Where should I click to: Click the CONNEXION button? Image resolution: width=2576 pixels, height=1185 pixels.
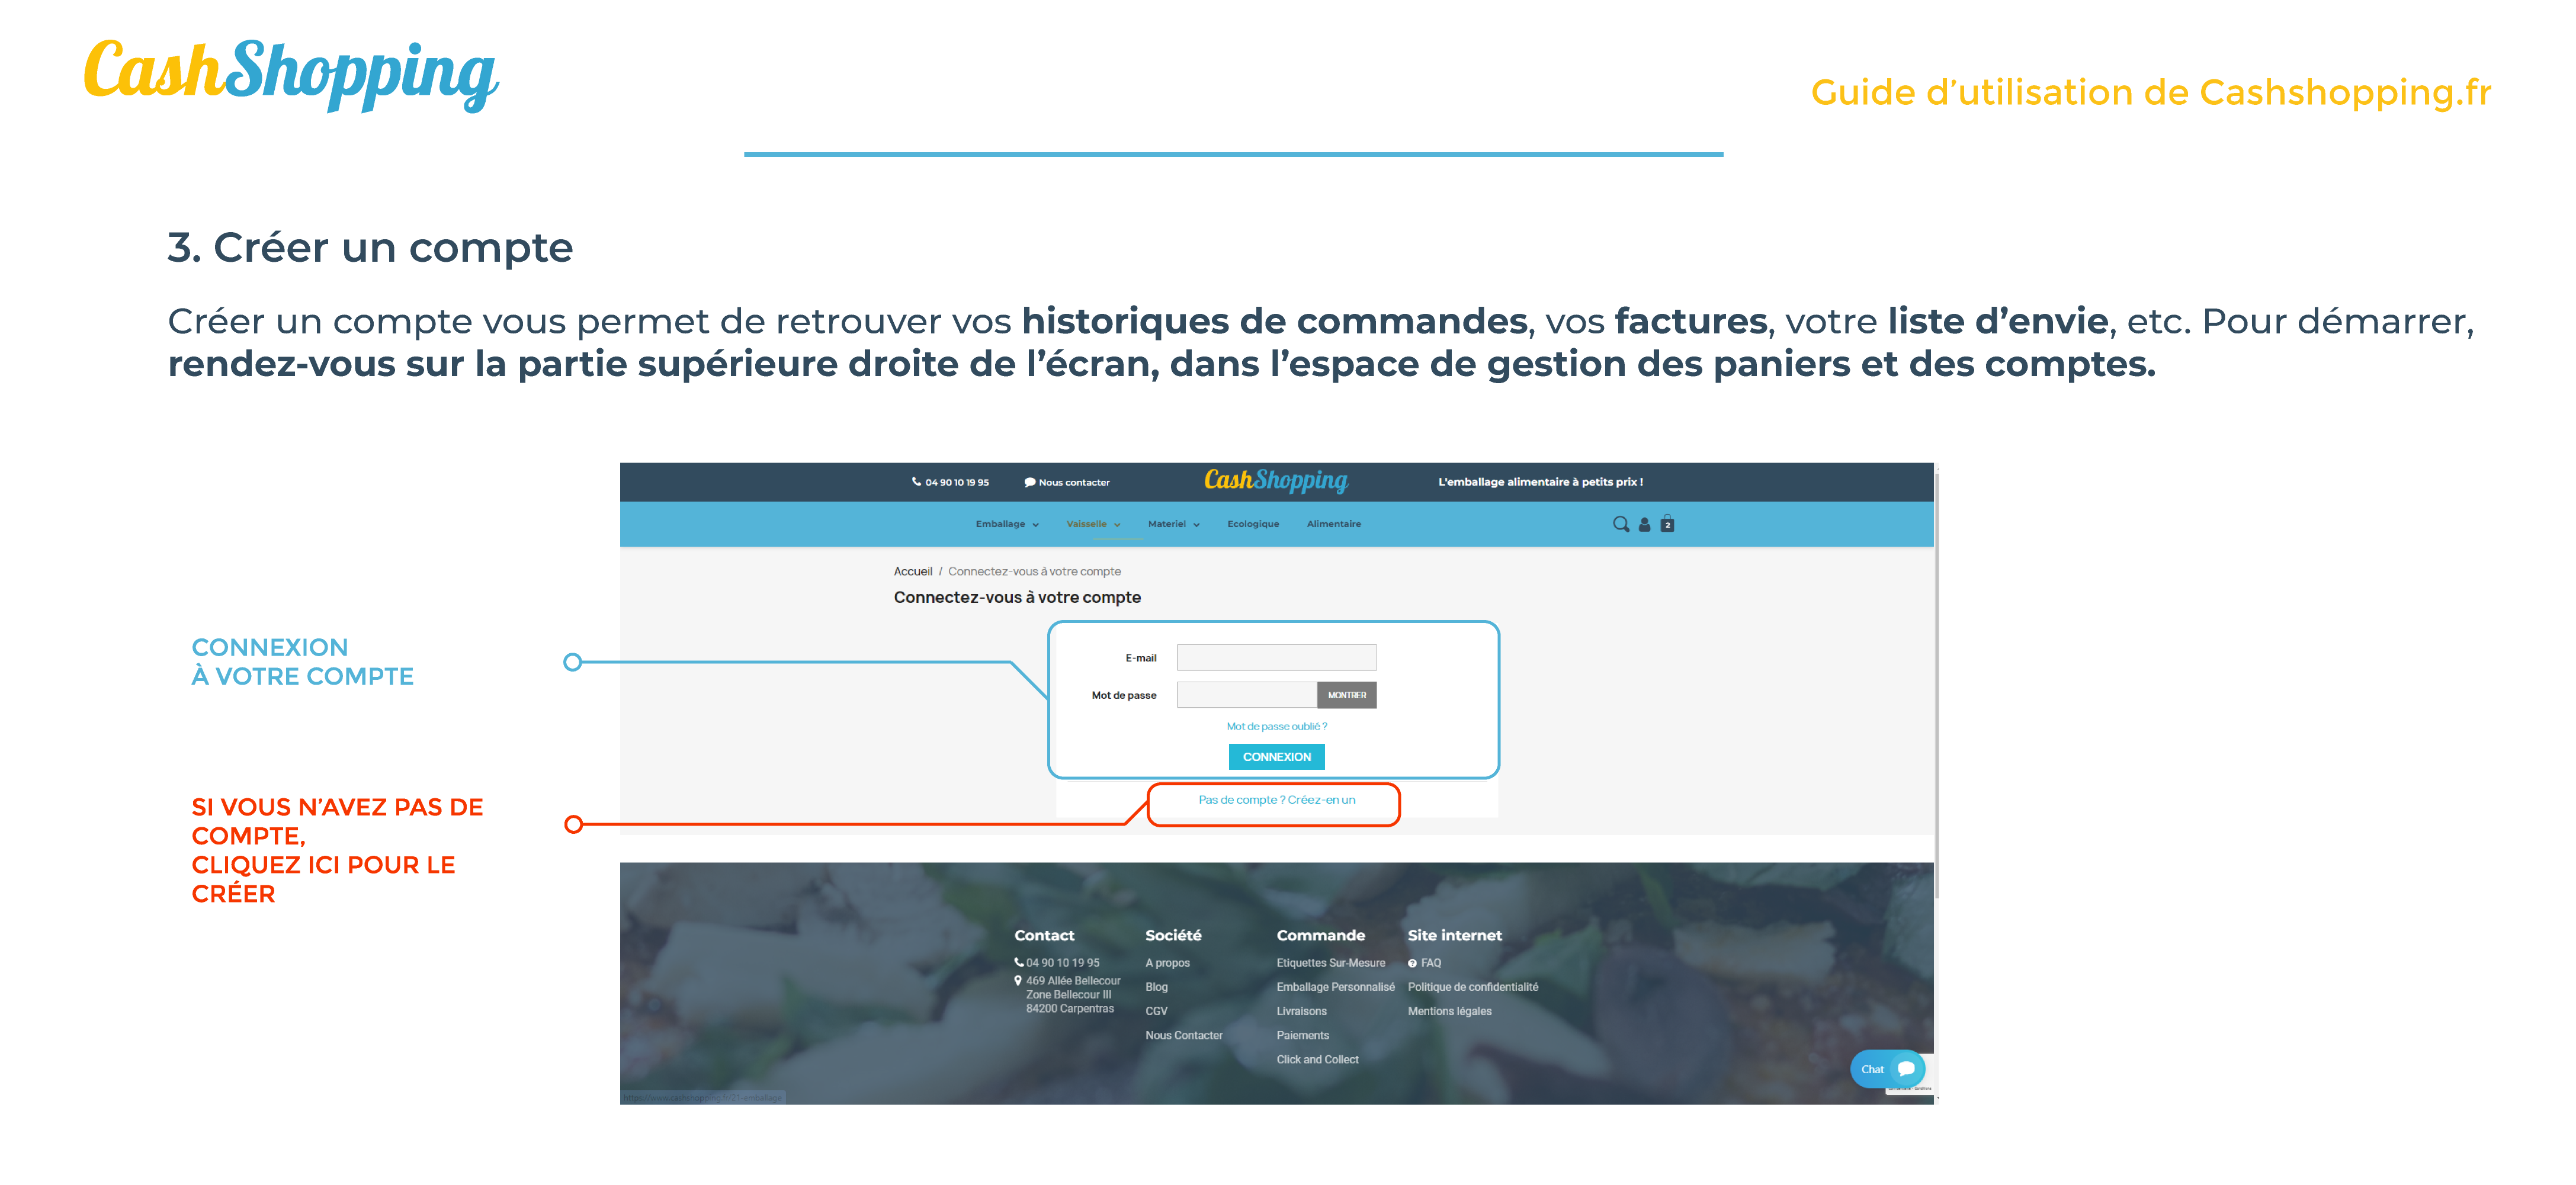pos(1276,757)
